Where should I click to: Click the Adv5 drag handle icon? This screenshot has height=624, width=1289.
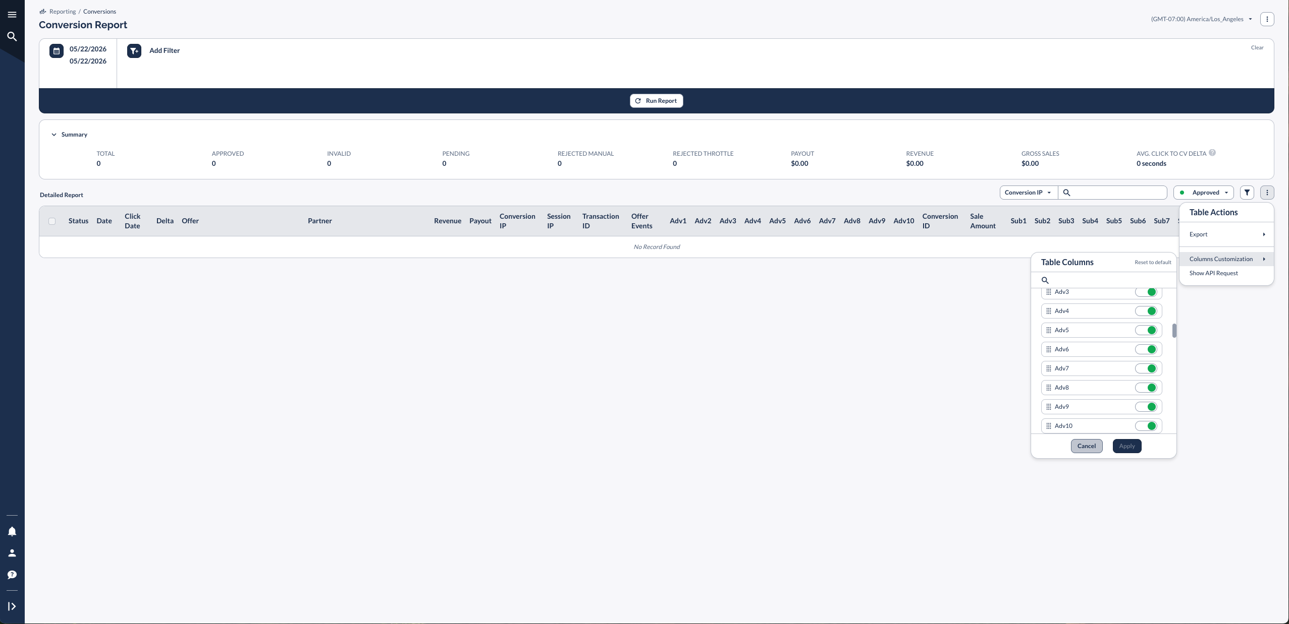point(1049,330)
